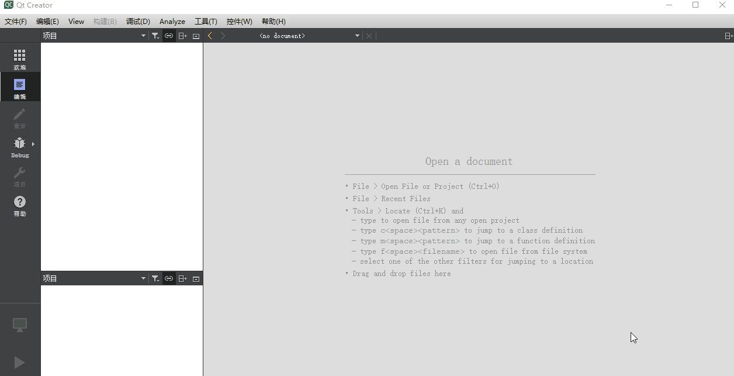Screen dimensions: 734x376
Task: Open the bottom 项目 view dropdown
Action: 94,278
